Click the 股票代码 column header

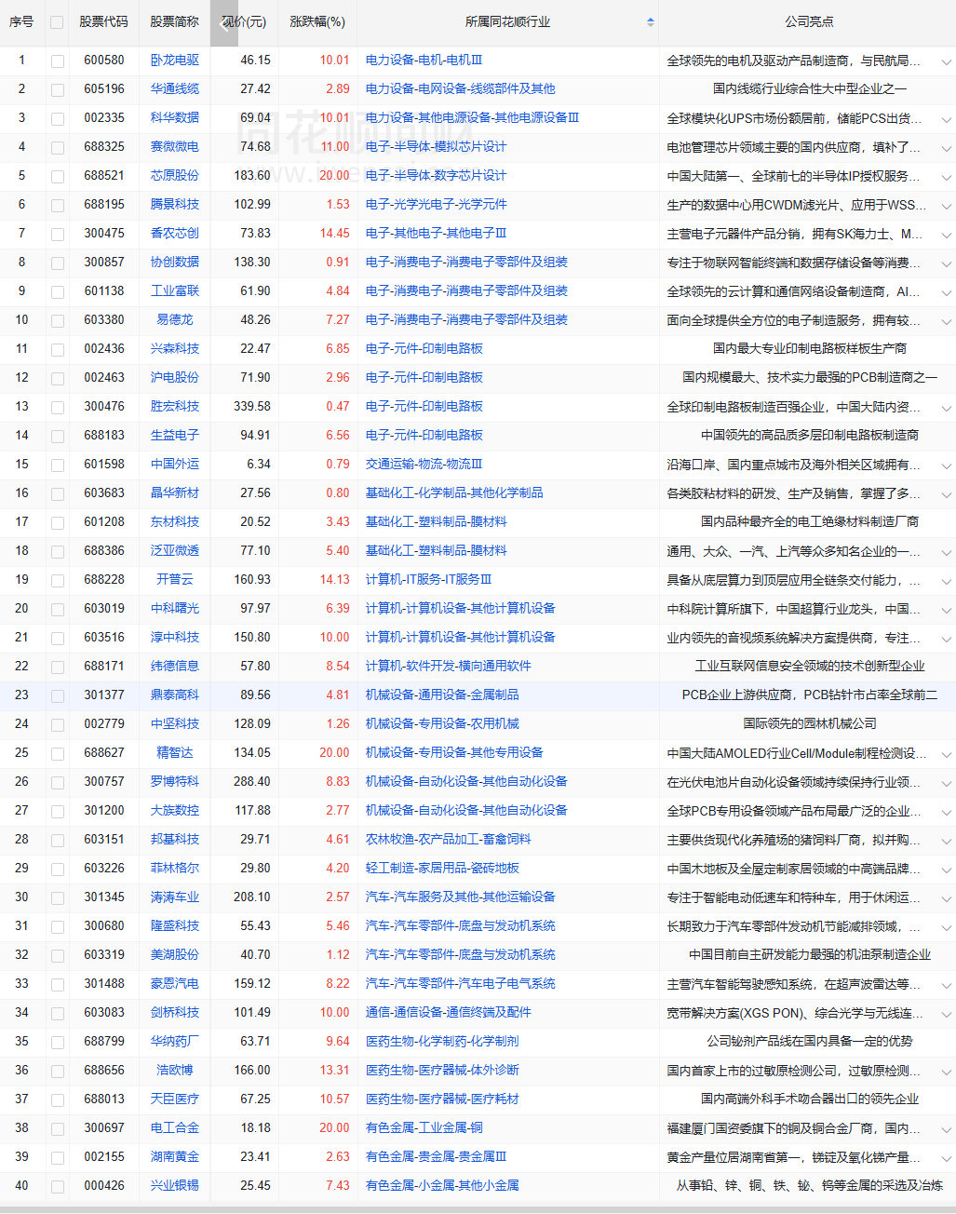click(x=103, y=21)
